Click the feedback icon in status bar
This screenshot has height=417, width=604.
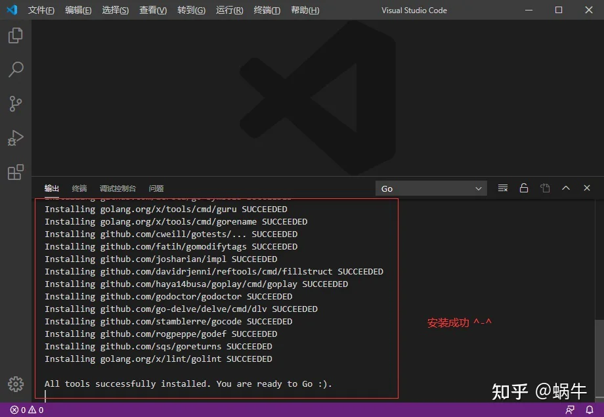570,410
